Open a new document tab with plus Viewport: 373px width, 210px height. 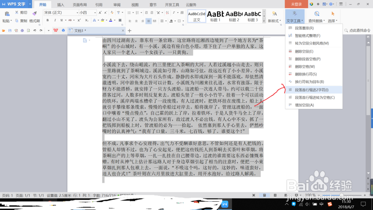coord(129,31)
